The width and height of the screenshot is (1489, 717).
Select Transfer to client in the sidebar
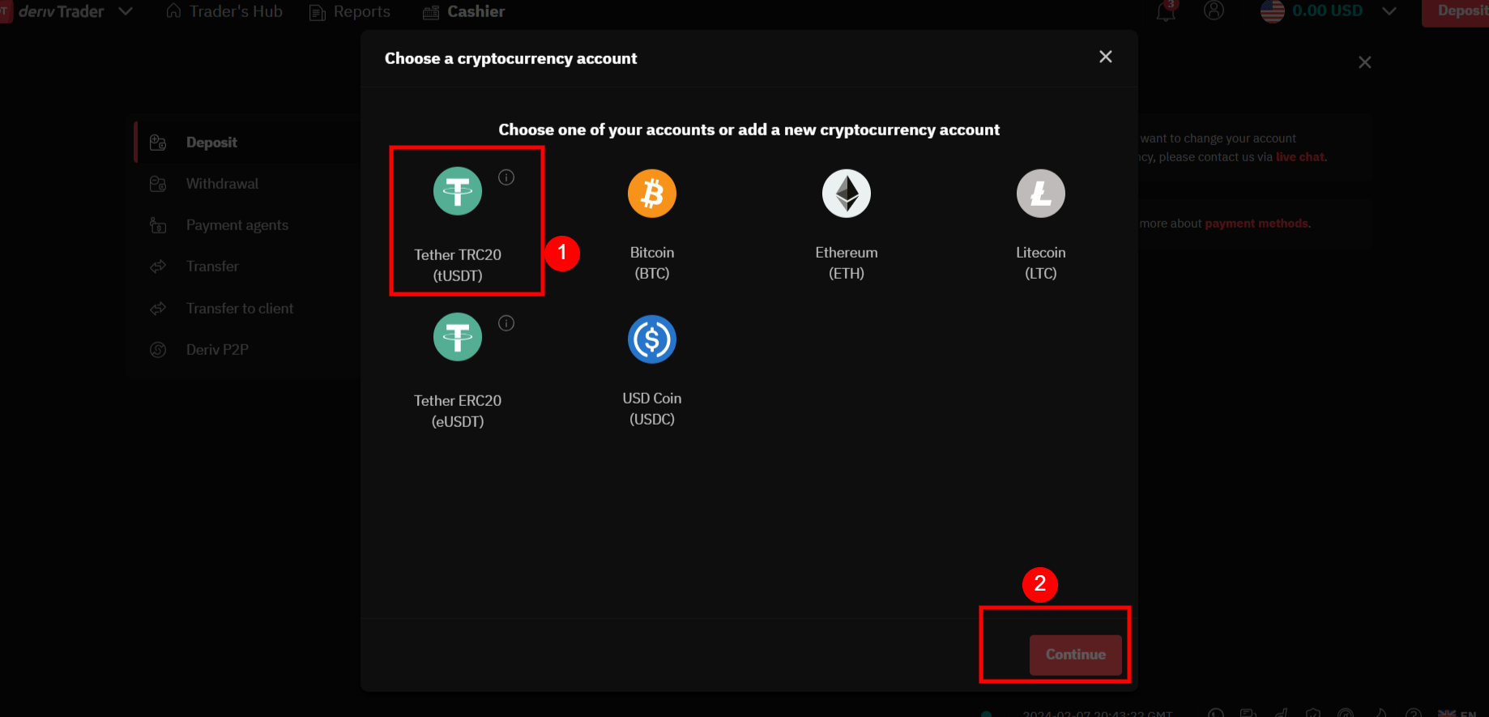pyautogui.click(x=247, y=309)
